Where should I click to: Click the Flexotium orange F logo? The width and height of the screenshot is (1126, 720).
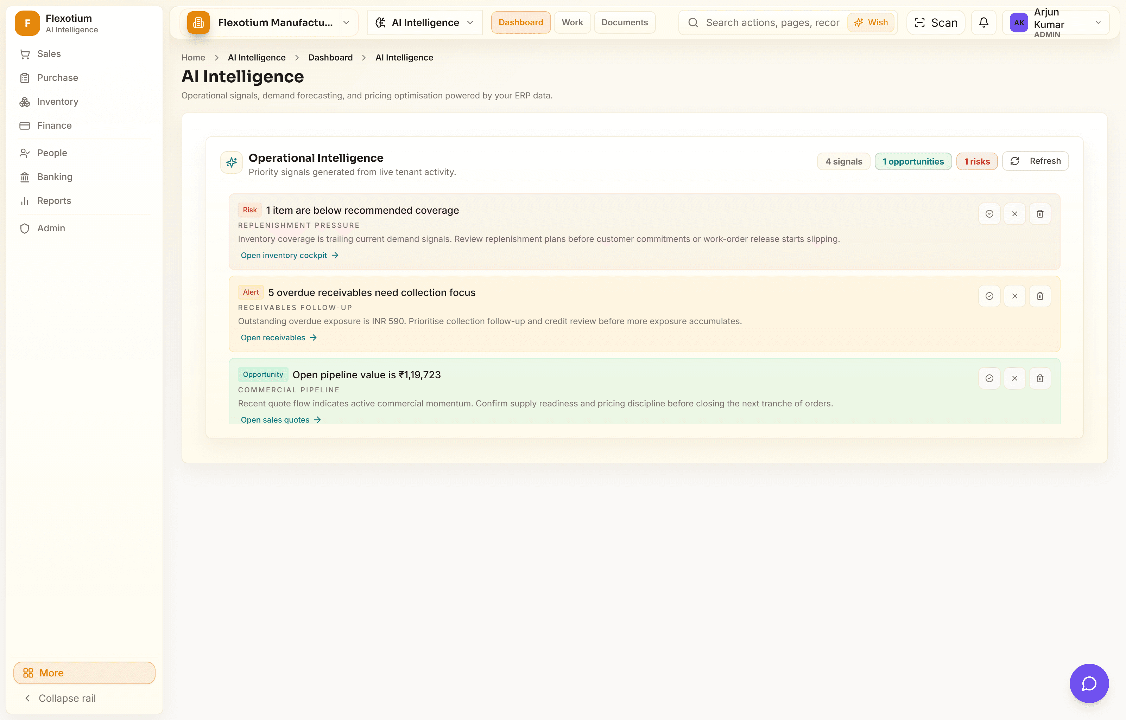point(27,23)
